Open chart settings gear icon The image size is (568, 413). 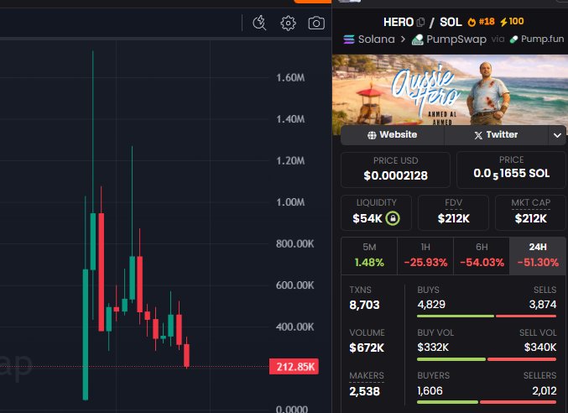288,24
